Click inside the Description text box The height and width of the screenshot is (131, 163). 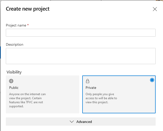(81, 56)
